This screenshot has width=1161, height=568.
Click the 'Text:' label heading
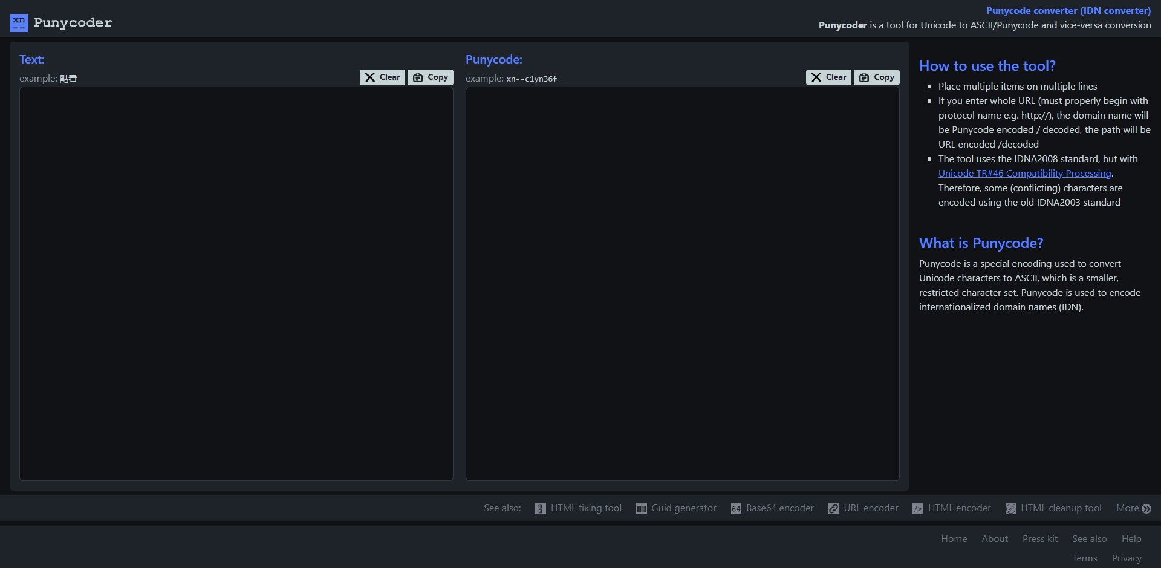[x=32, y=59]
